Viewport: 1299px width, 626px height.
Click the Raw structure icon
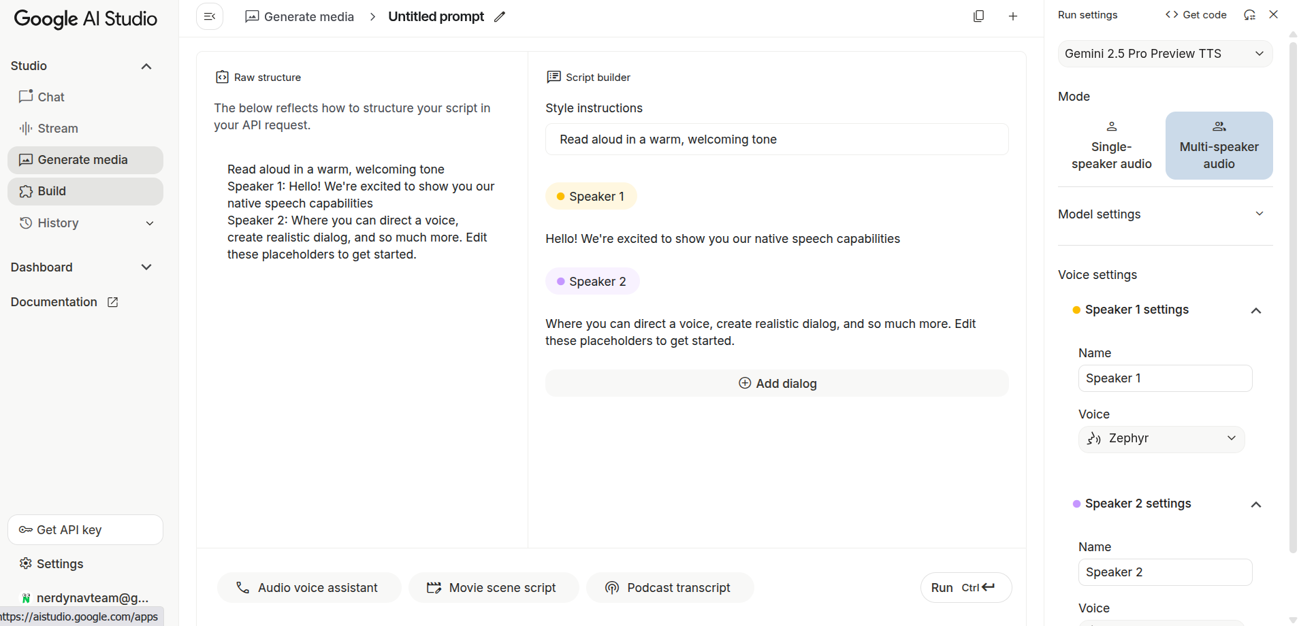pyautogui.click(x=222, y=77)
